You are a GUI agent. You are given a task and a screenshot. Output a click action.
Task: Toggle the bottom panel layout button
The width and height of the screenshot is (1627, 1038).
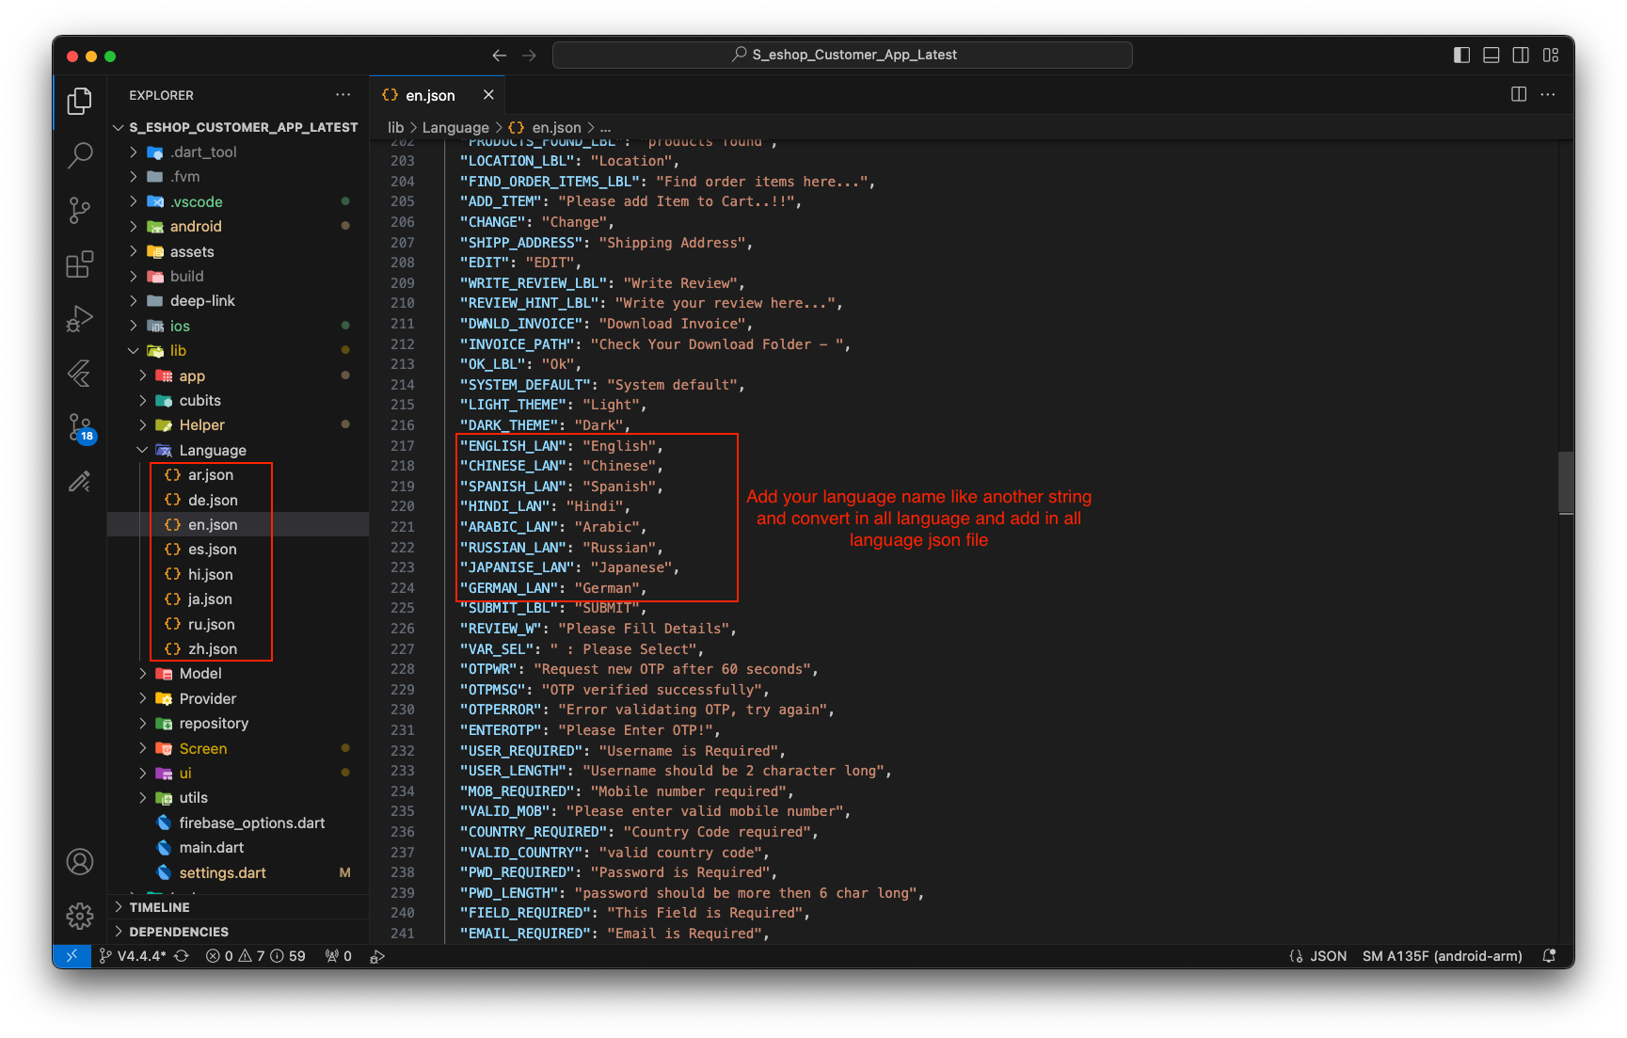point(1491,56)
